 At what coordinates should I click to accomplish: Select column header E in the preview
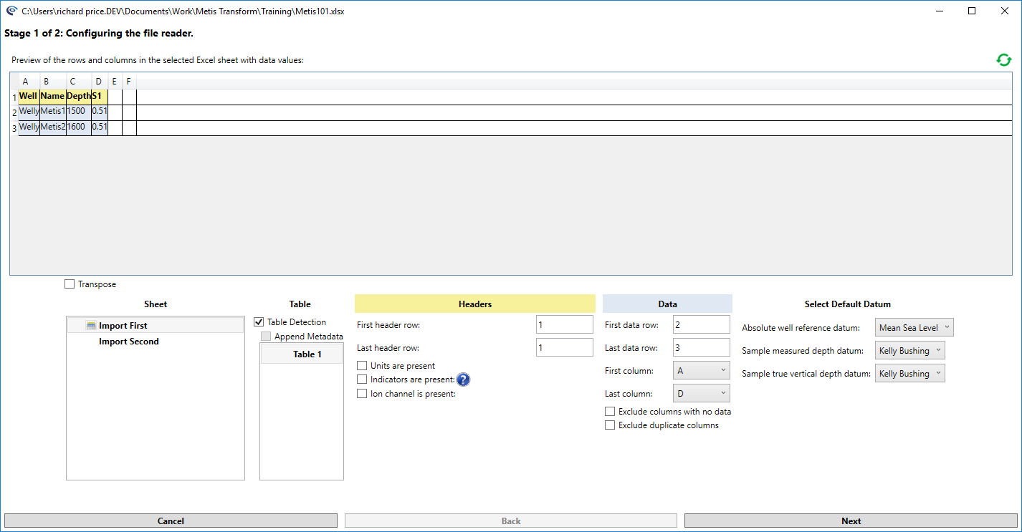pos(115,81)
